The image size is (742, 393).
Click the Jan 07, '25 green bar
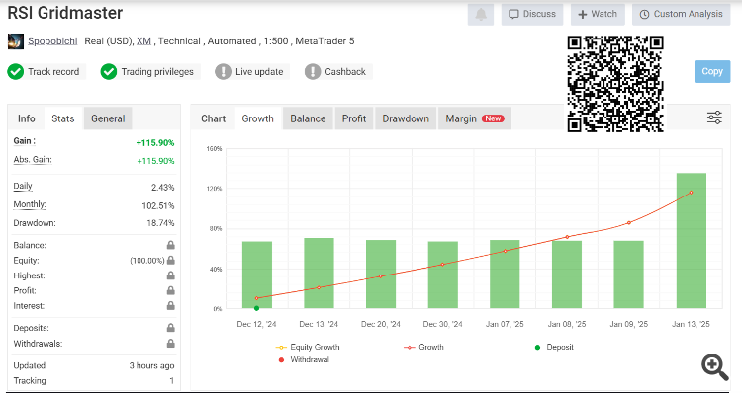click(505, 275)
